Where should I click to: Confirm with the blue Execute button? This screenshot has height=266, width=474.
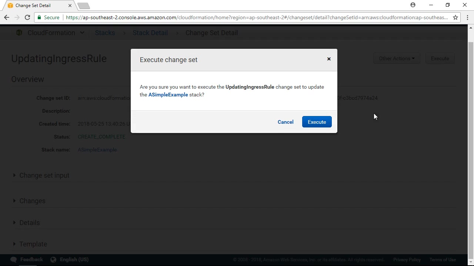coord(317,122)
